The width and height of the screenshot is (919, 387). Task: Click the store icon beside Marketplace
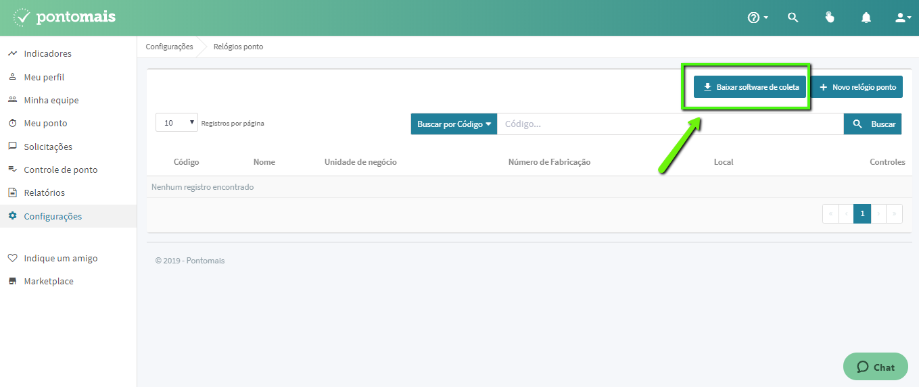coord(12,281)
